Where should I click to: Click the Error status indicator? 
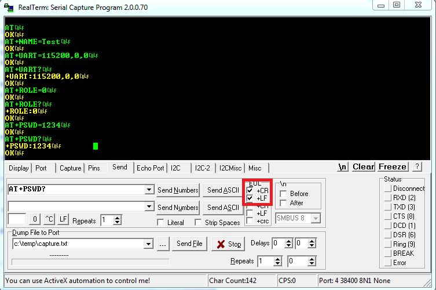[x=387, y=263]
